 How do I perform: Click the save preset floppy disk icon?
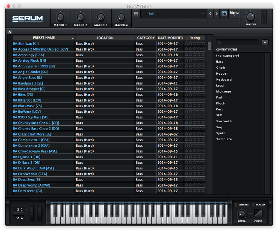click(136, 14)
